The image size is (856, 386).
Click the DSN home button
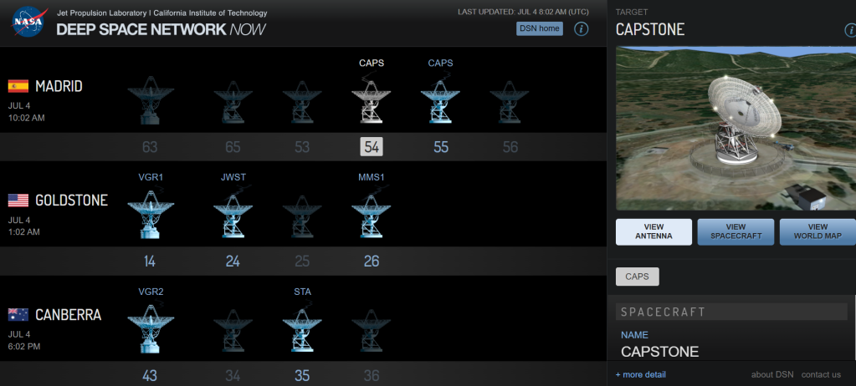click(x=539, y=29)
